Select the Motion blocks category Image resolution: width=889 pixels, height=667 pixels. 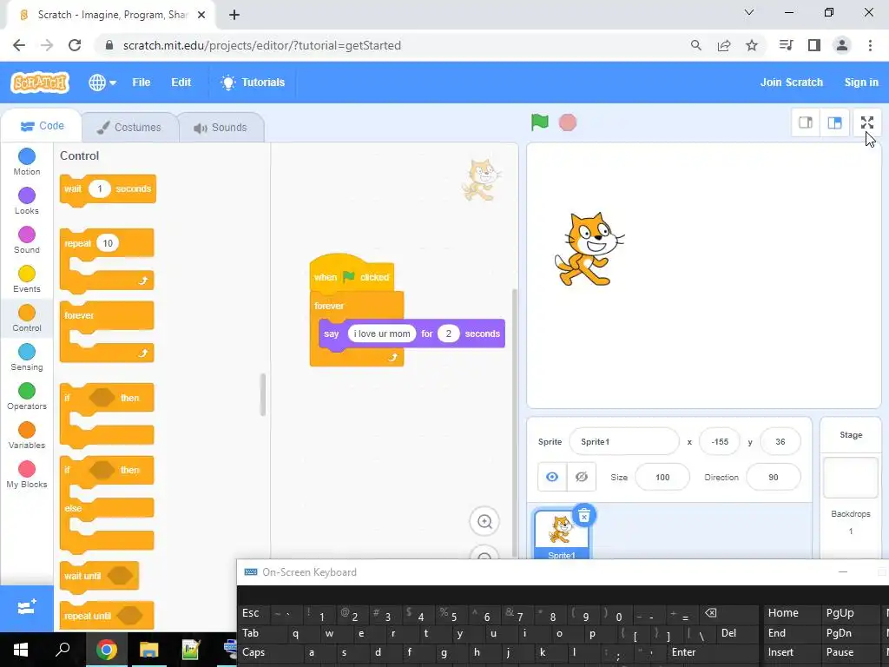tap(27, 162)
